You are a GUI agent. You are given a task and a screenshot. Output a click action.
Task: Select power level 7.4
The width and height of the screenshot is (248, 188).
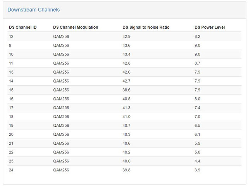[197, 108]
